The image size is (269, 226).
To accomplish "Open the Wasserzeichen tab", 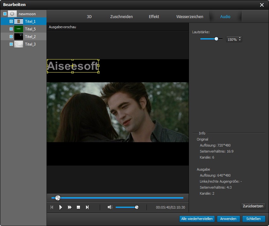I will point(190,17).
